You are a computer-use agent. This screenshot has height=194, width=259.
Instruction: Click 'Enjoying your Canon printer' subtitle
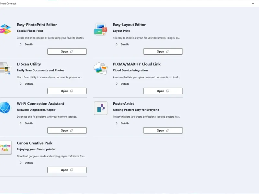point(36,149)
